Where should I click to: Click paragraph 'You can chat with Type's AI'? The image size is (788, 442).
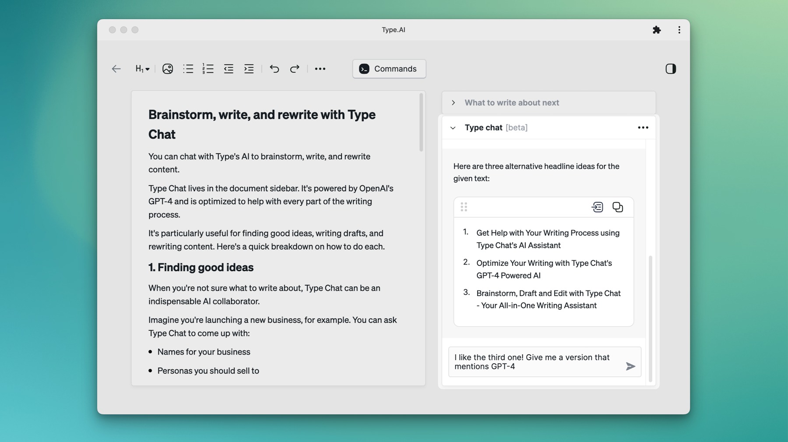pos(259,163)
